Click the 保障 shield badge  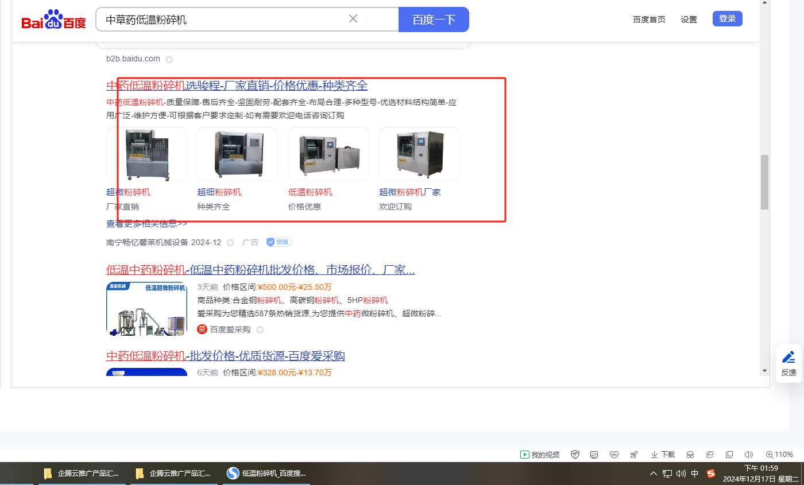(279, 242)
